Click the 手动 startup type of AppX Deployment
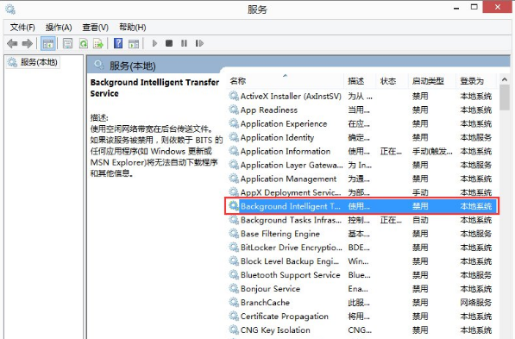515x339 pixels. [420, 192]
